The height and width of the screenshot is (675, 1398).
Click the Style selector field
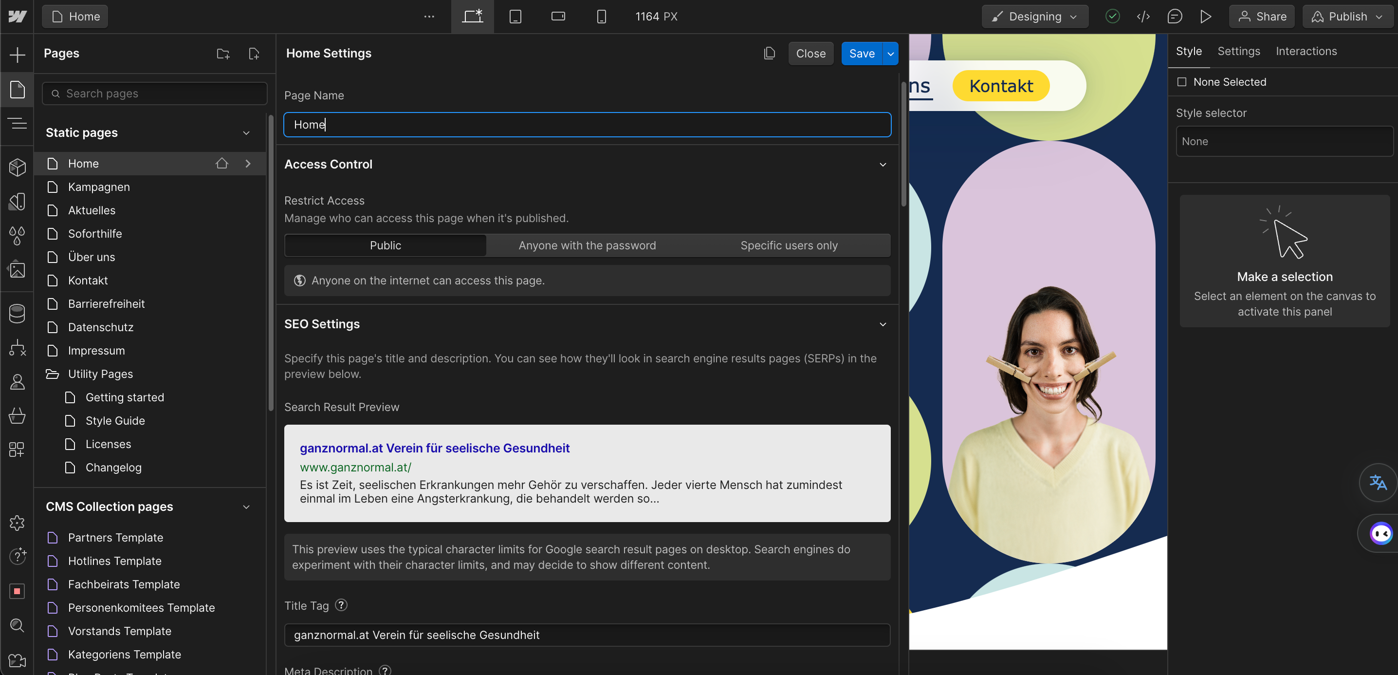[x=1284, y=141]
